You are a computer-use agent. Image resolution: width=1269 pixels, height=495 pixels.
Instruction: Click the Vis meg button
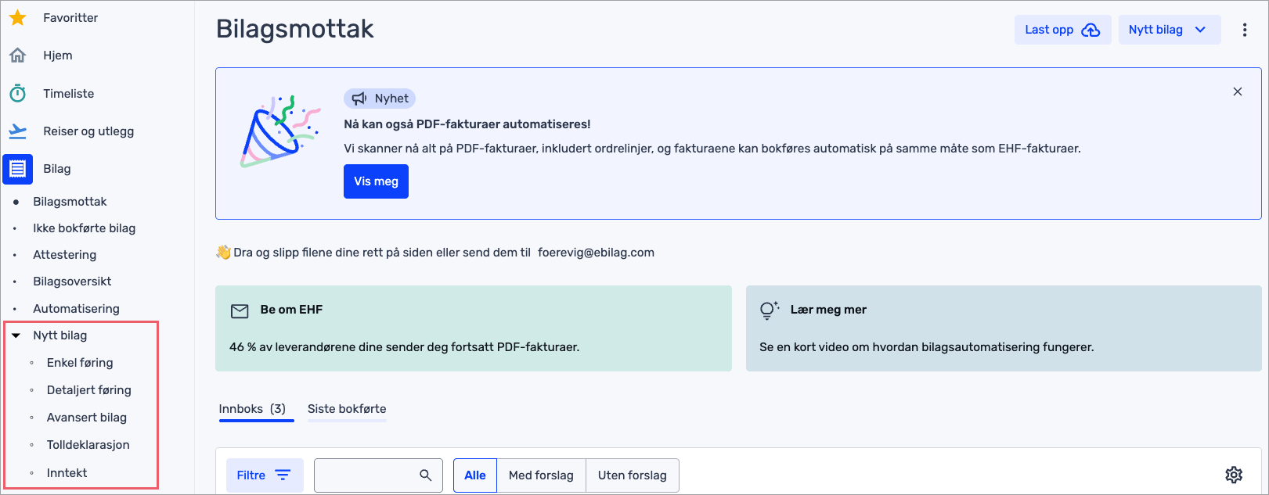376,181
